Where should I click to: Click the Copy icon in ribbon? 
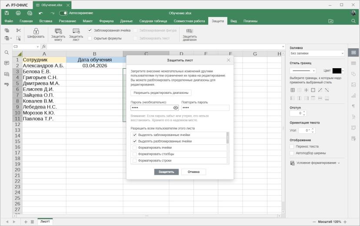(x=7, y=30)
